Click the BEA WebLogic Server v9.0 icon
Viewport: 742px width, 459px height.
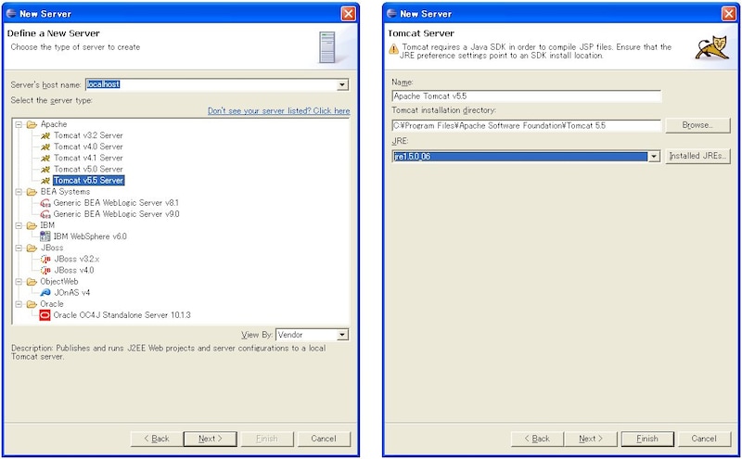pyautogui.click(x=45, y=214)
